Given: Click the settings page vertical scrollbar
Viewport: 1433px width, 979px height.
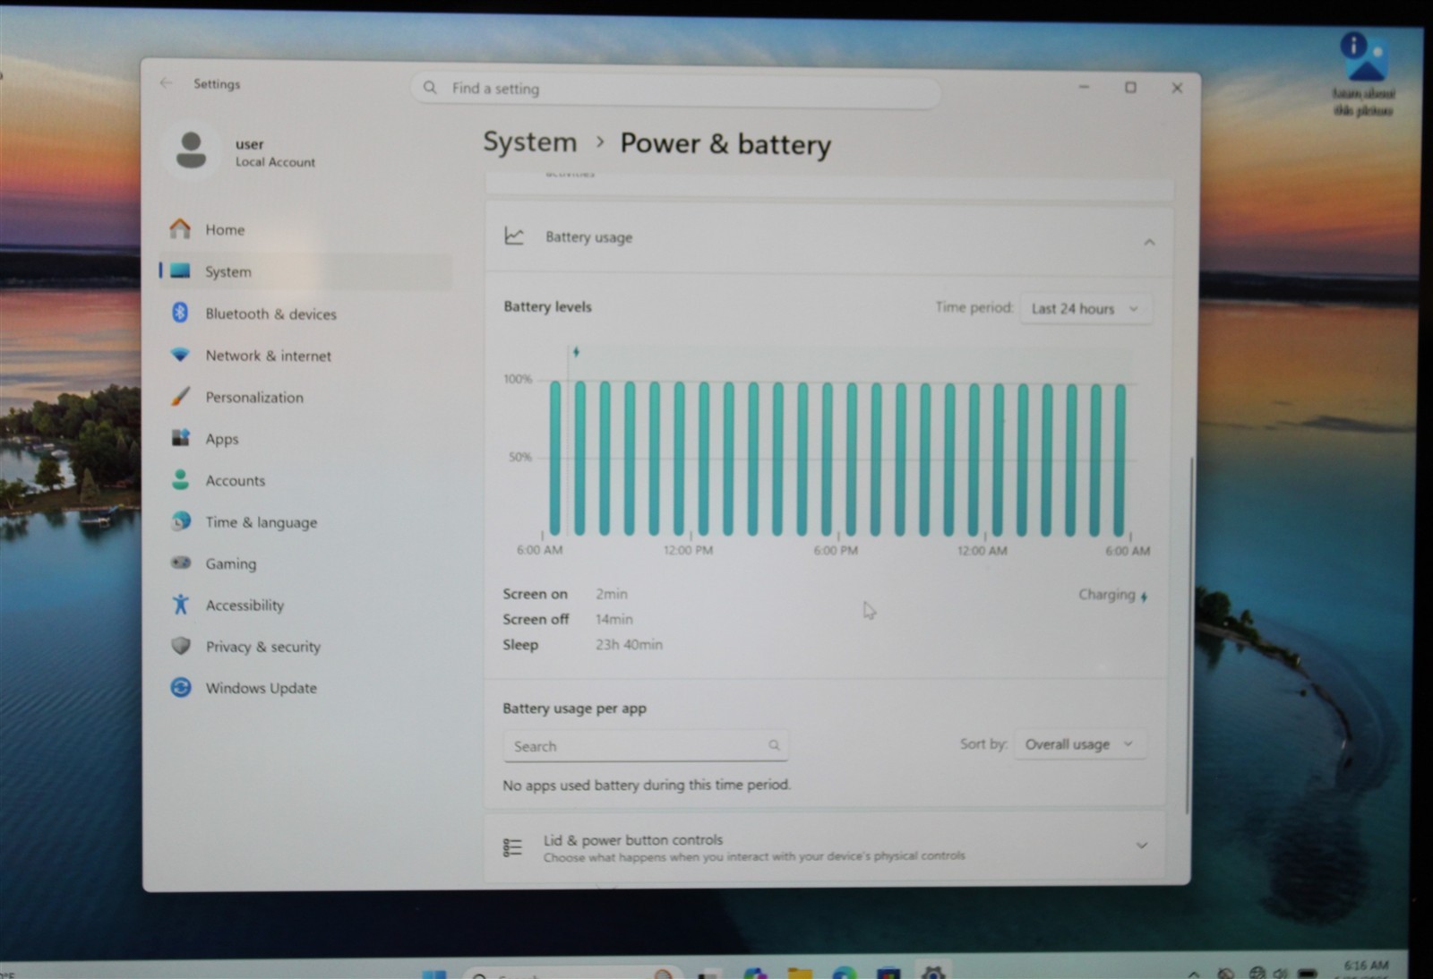Looking at the screenshot, I should tap(1190, 636).
